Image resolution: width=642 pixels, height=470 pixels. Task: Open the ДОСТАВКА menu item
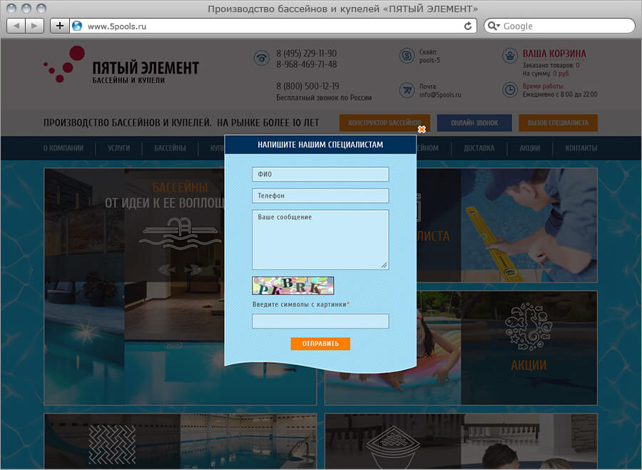tap(479, 148)
